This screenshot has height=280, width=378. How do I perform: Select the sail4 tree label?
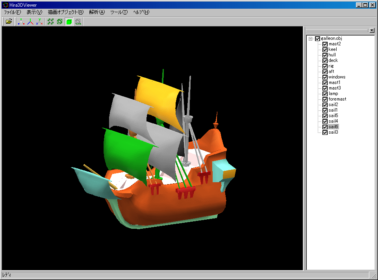click(333, 121)
